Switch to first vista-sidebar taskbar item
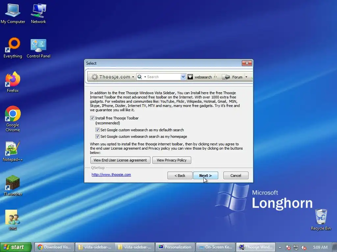Viewport: 337px width, 252px height. 94,247
